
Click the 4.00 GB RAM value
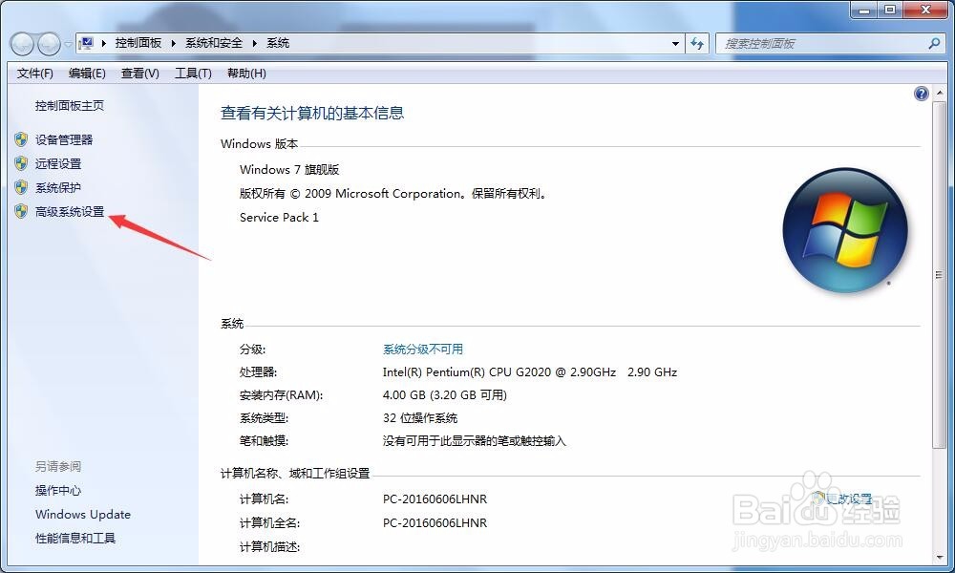tap(445, 395)
